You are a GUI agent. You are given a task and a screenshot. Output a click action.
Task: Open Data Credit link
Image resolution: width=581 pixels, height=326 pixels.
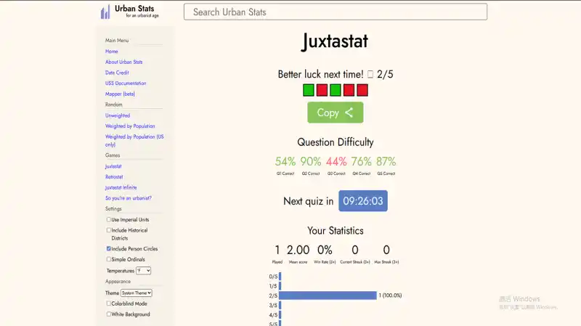(117, 73)
